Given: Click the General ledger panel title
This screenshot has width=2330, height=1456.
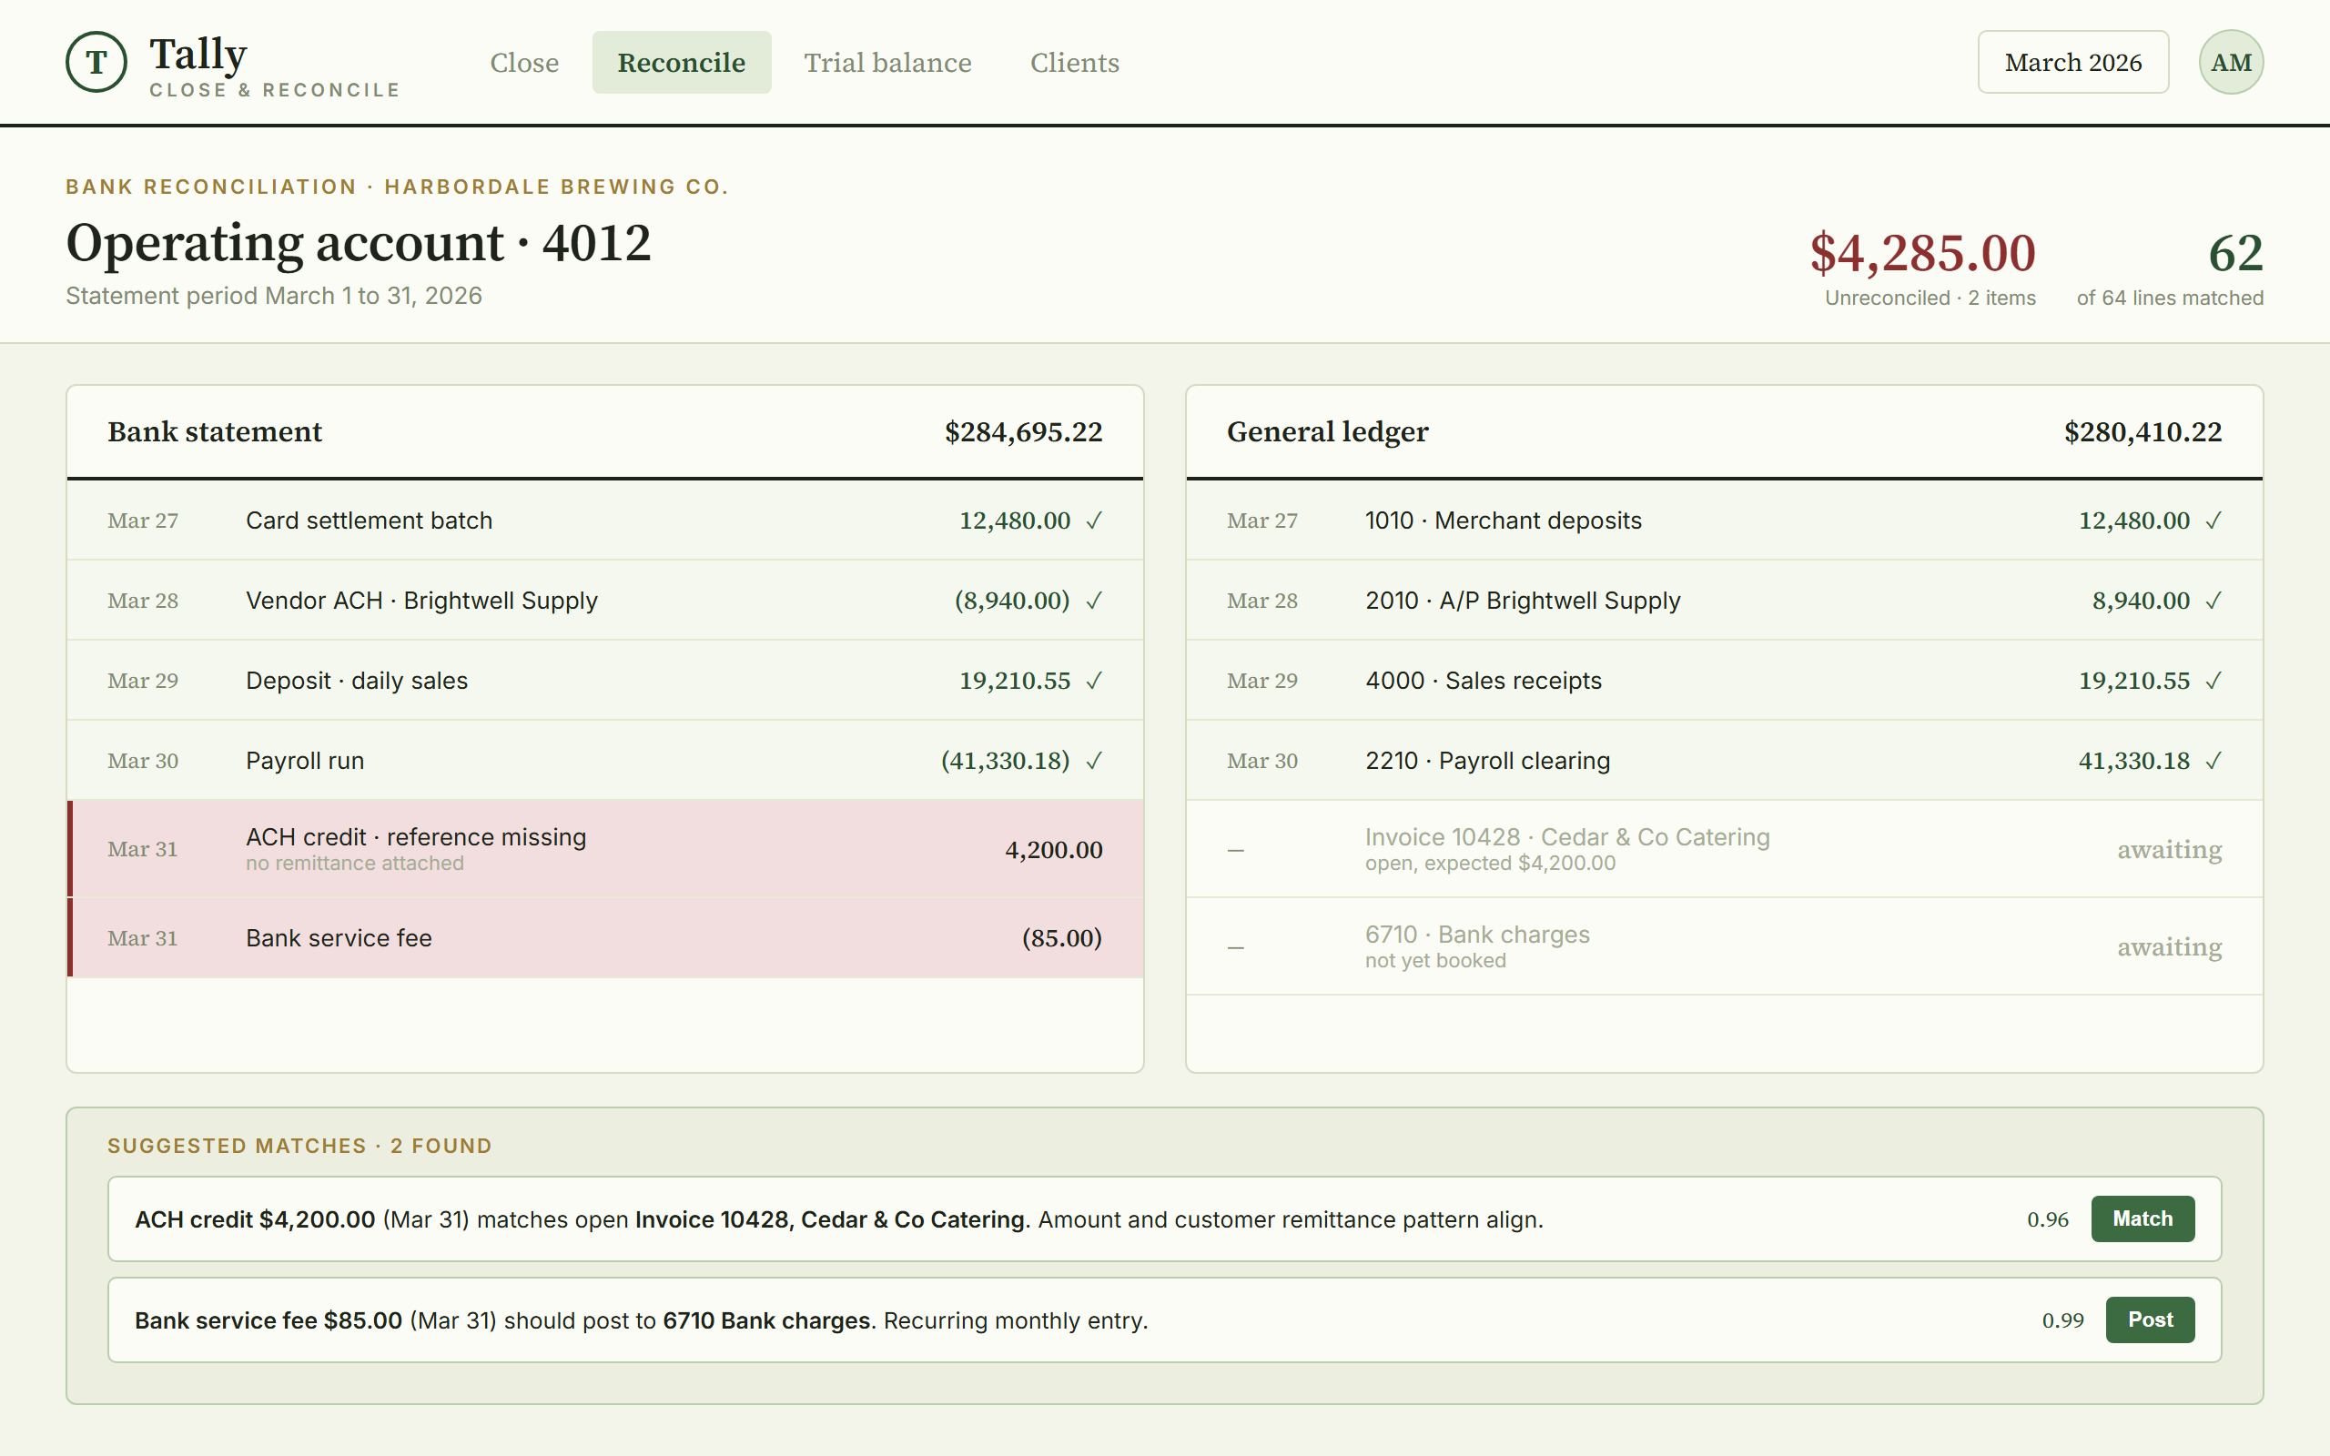Looking at the screenshot, I should (1327, 432).
